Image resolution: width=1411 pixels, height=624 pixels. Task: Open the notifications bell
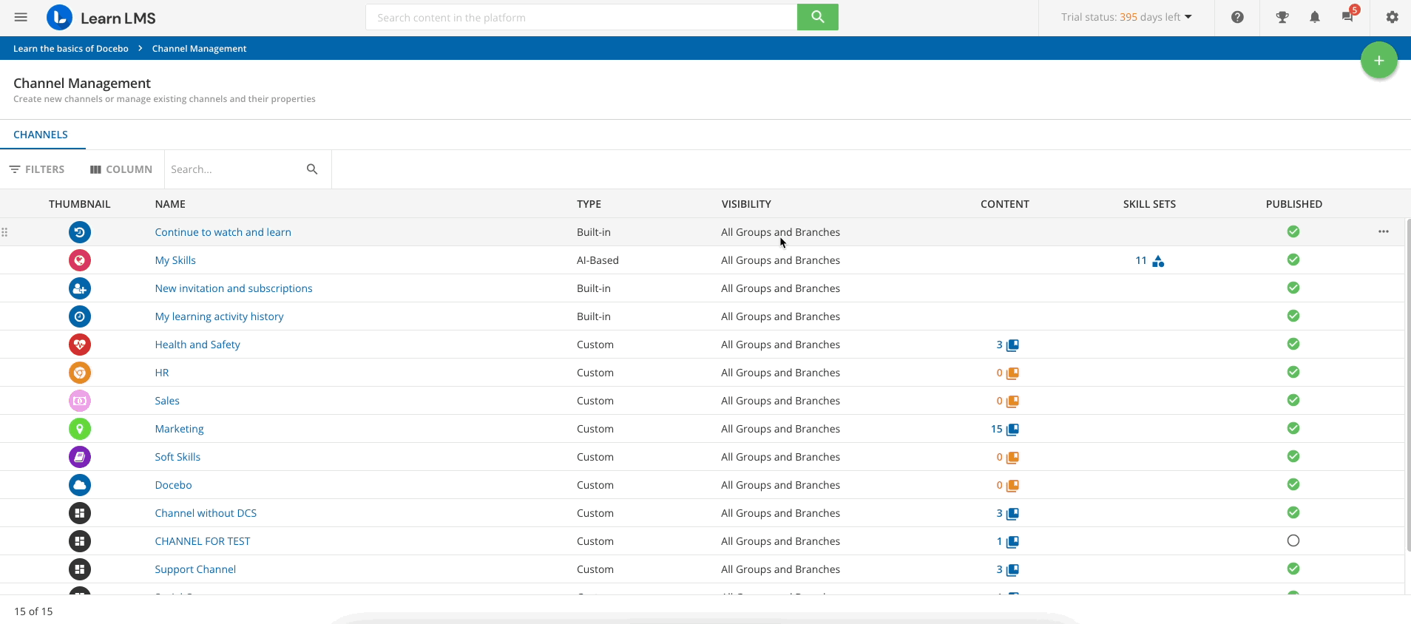[x=1315, y=17]
